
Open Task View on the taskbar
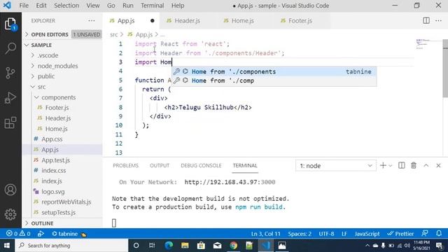(152, 246)
